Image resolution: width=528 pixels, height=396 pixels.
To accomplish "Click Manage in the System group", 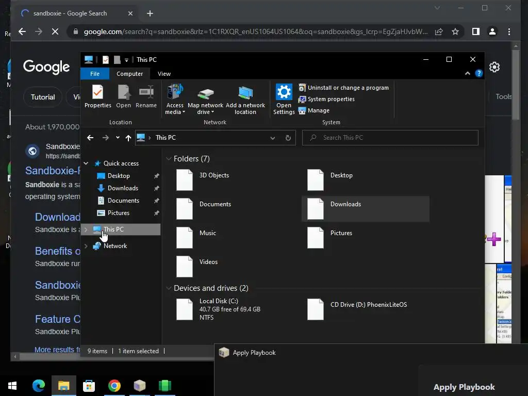I will 314,110.
